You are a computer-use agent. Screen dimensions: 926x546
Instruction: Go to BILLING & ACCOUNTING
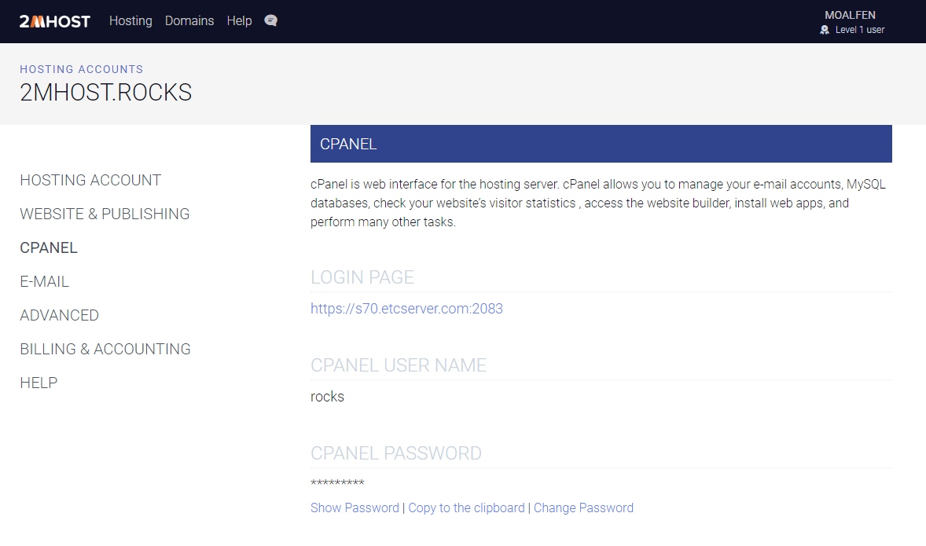pyautogui.click(x=105, y=349)
